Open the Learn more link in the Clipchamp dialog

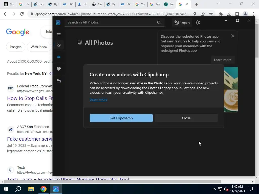coord(98,100)
